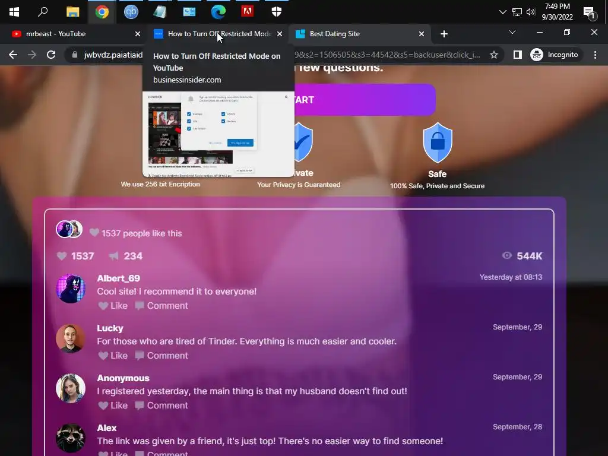Open a new browser tab

coord(444,34)
